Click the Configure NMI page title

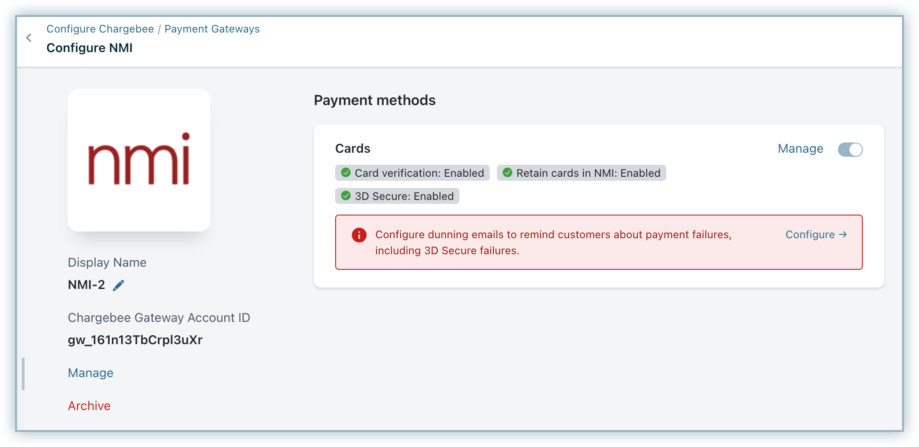tap(90, 48)
